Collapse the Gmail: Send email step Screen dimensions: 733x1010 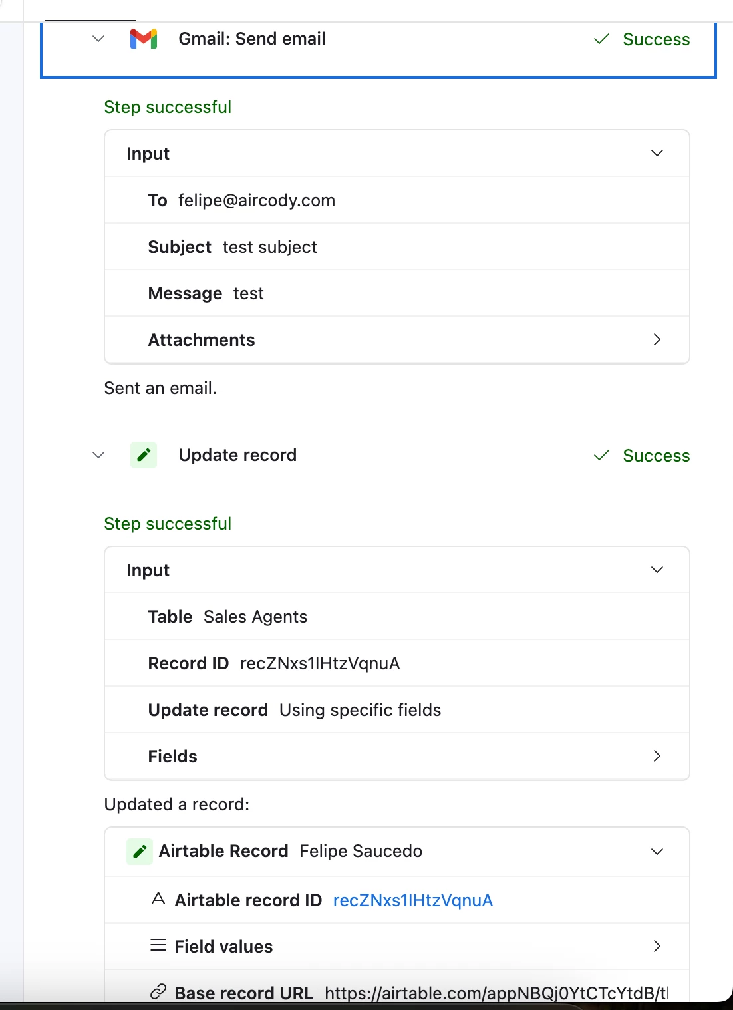98,39
